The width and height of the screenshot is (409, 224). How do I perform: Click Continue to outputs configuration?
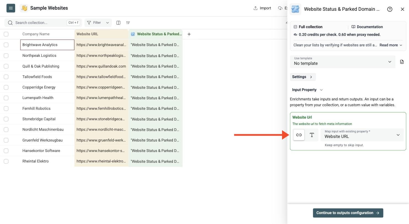tap(348, 213)
